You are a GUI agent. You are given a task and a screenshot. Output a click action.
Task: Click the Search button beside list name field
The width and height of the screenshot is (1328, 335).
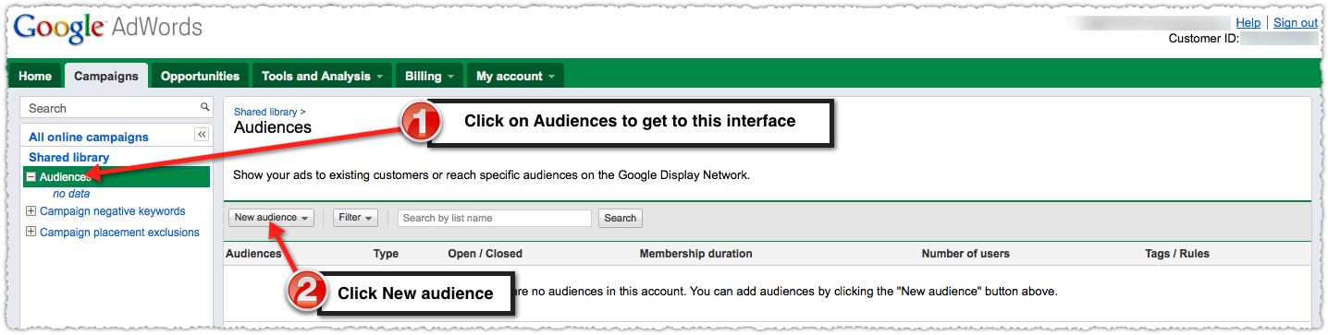coord(621,218)
